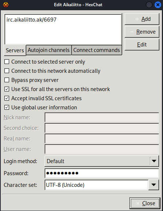Enable Connect to this network automatically
The width and height of the screenshot is (163, 211).
[x=7, y=71]
